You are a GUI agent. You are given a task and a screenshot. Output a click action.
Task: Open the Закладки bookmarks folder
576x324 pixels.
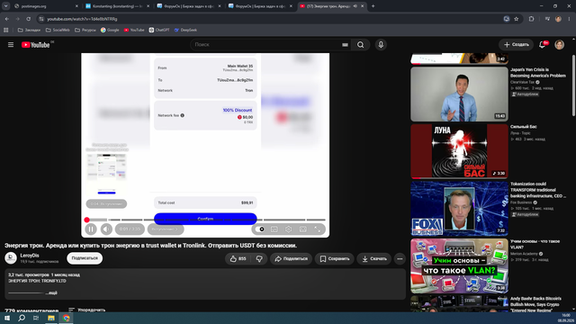29,30
